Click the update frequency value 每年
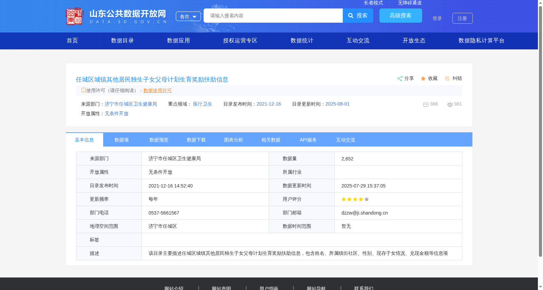The height and width of the screenshot is (290, 543). point(153,199)
